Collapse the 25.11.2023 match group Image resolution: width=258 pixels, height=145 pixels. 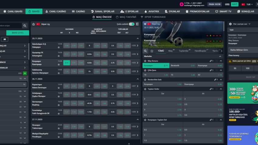coord(138,39)
